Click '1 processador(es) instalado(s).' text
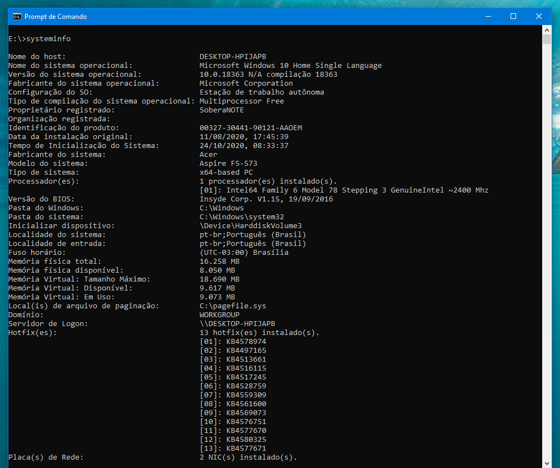560x468 pixels. (268, 181)
